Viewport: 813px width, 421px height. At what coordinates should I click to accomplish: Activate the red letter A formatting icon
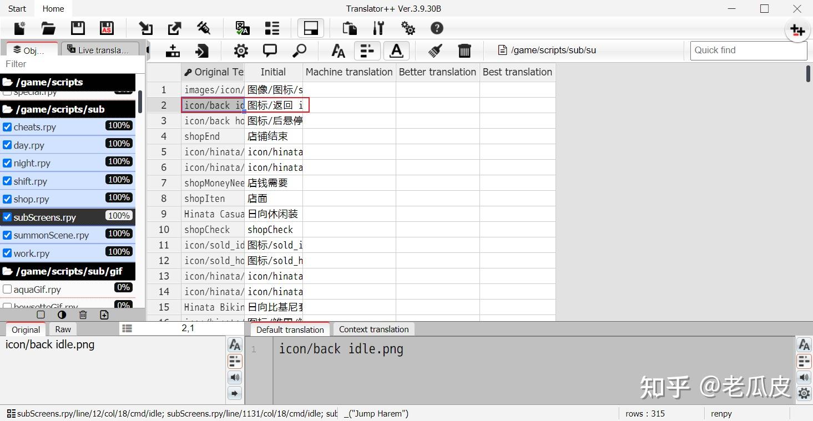(396, 50)
